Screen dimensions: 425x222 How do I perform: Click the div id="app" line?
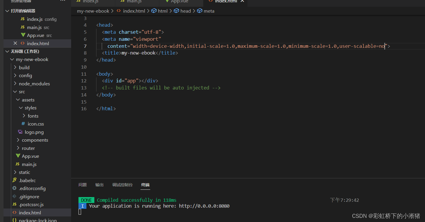[x=130, y=81]
